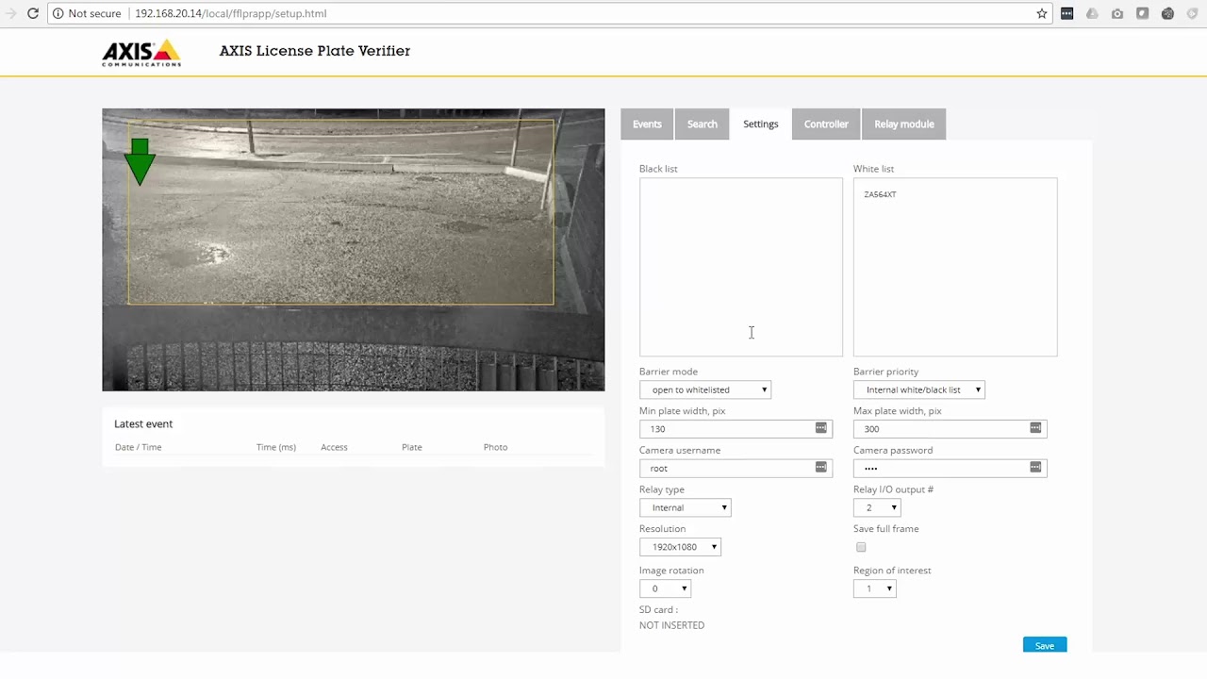
Task: Open the Barrier mode dropdown
Action: [x=705, y=389]
